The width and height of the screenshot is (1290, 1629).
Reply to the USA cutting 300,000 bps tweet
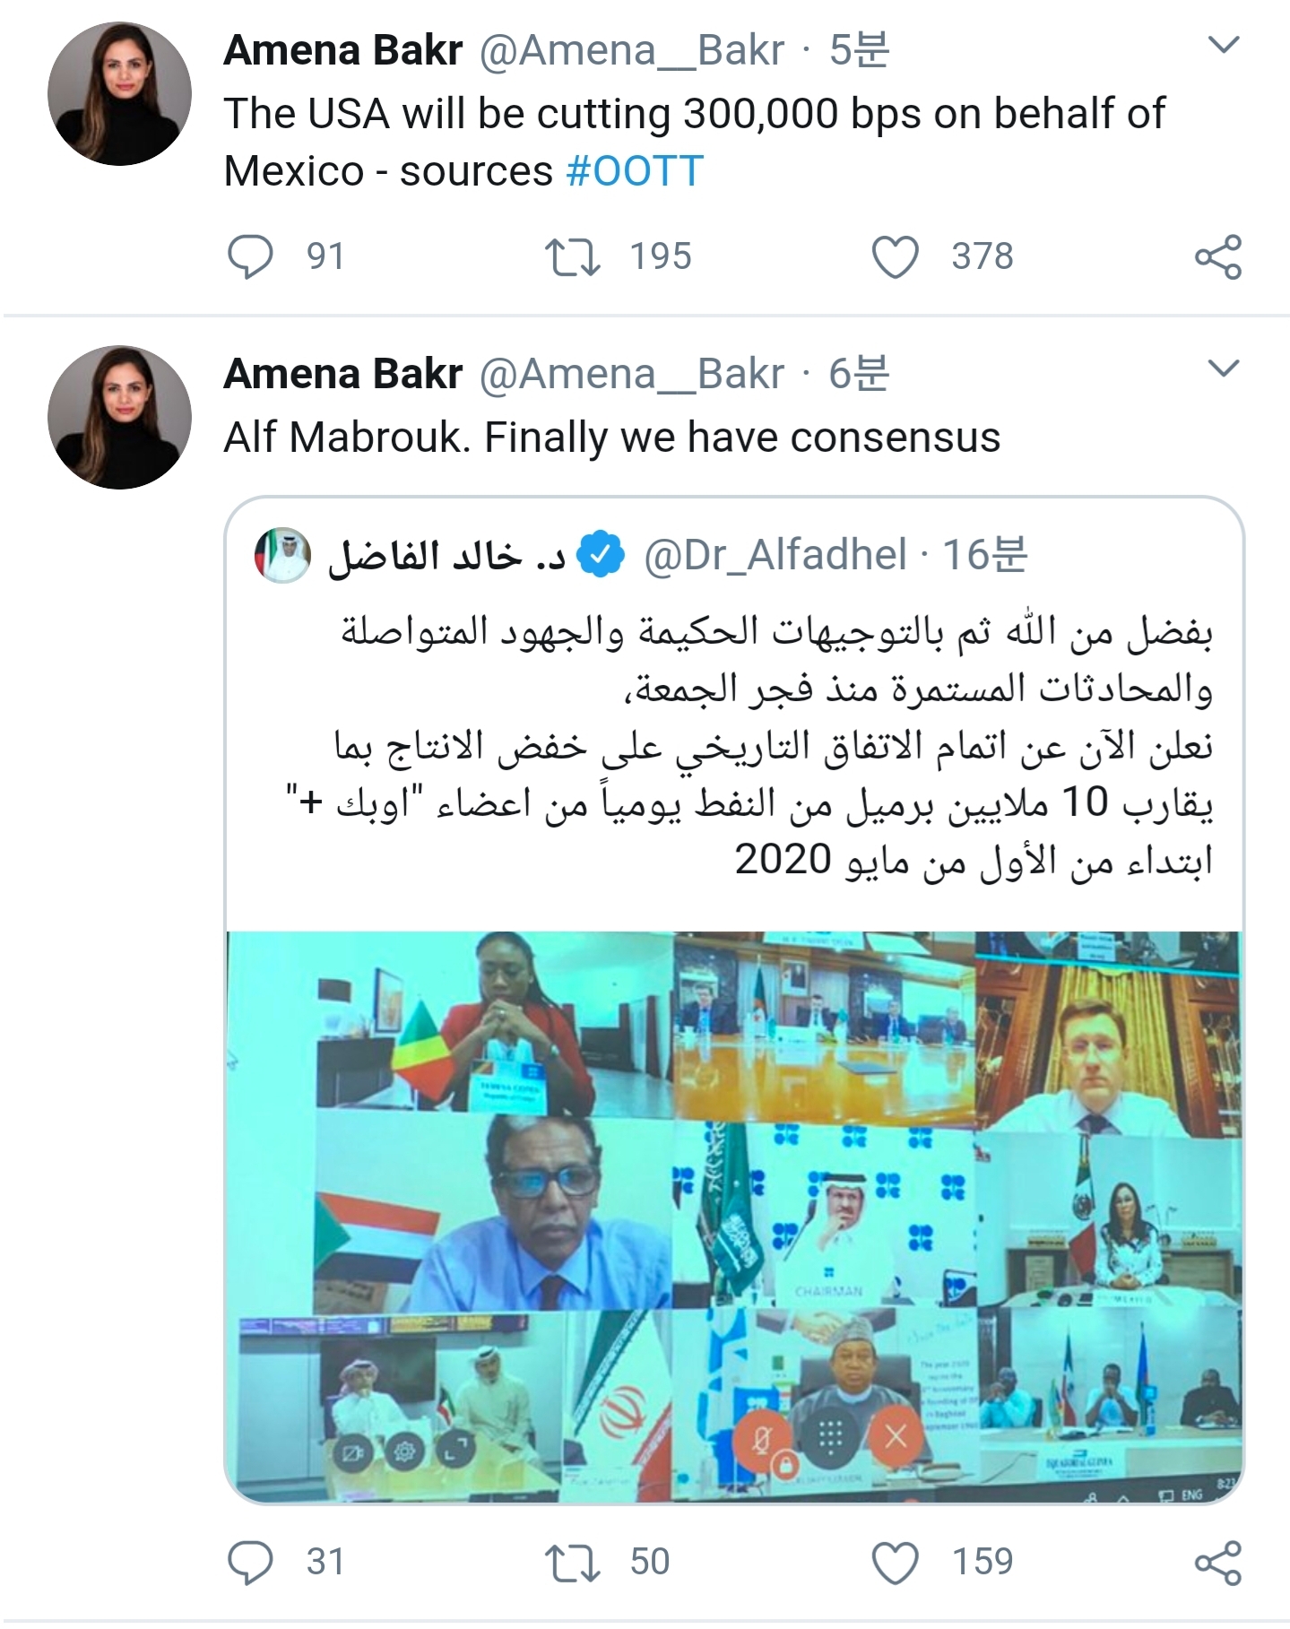(x=250, y=257)
